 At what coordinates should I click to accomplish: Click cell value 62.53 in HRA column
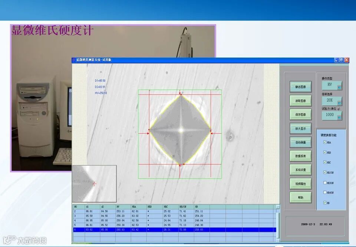(135, 225)
